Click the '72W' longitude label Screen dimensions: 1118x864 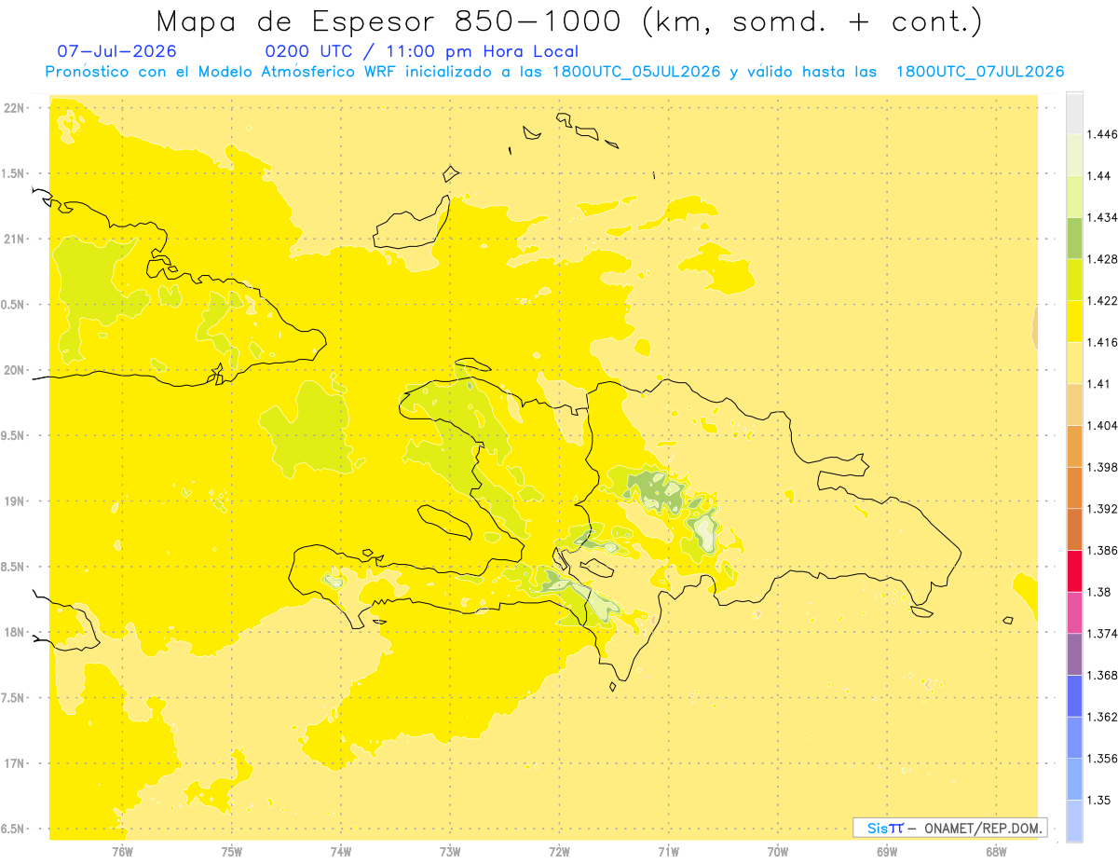tap(559, 851)
